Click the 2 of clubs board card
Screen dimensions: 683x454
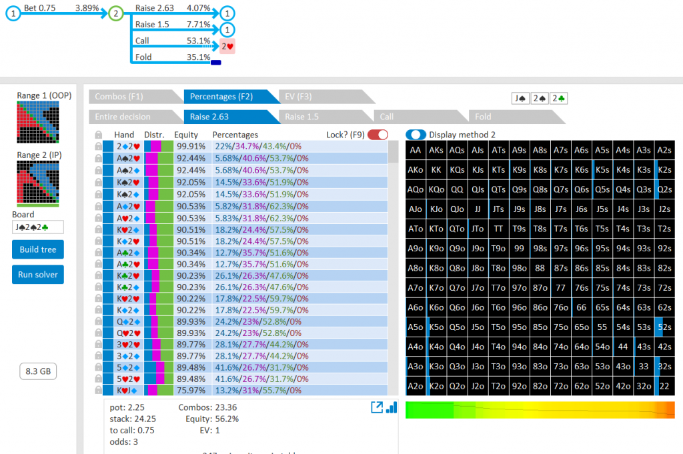[559, 99]
